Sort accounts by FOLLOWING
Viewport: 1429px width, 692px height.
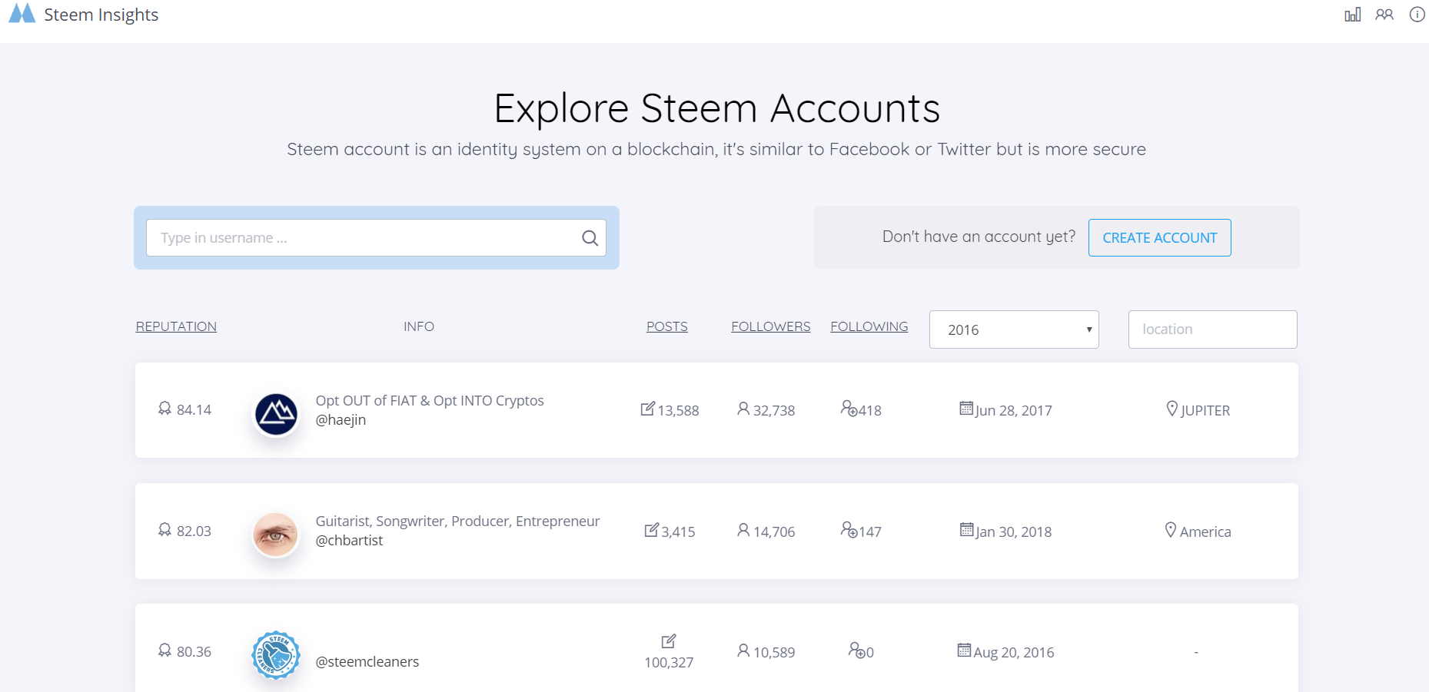pyautogui.click(x=869, y=326)
